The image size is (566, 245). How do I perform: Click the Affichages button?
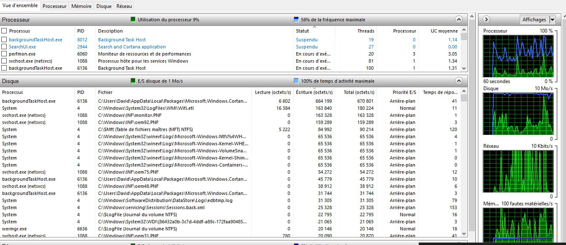click(534, 20)
